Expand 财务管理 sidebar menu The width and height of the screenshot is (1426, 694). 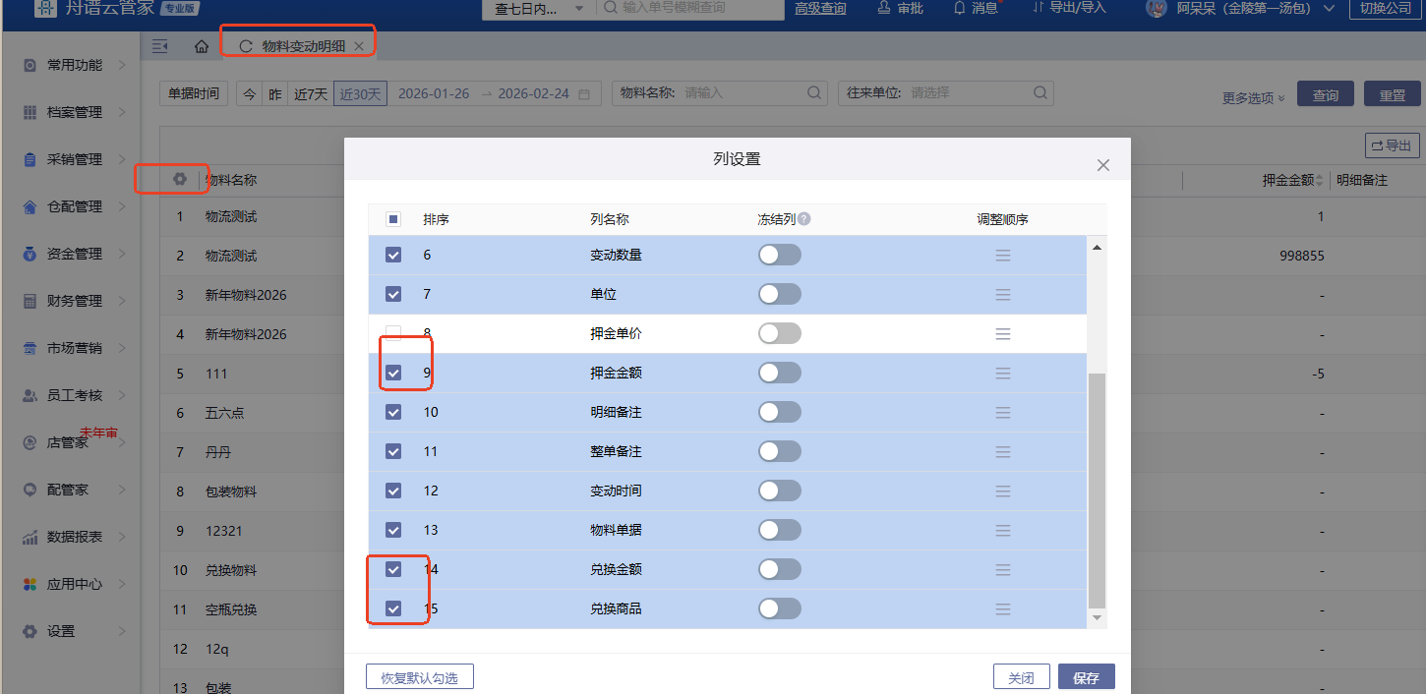point(75,301)
